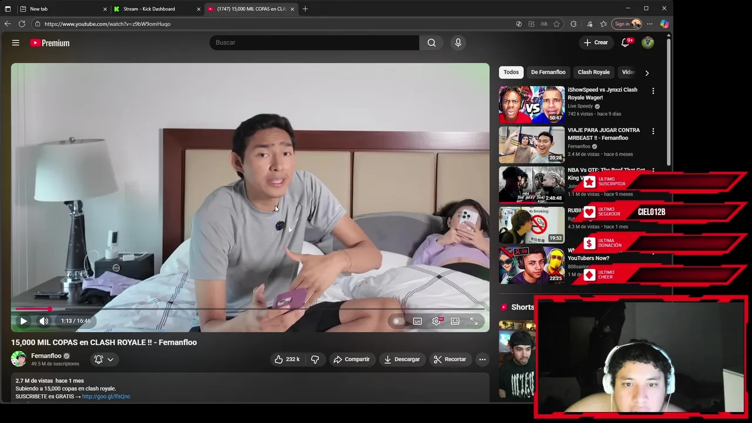This screenshot has height=423, width=752.
Task: Add page to favorites star icon
Action: [x=556, y=24]
